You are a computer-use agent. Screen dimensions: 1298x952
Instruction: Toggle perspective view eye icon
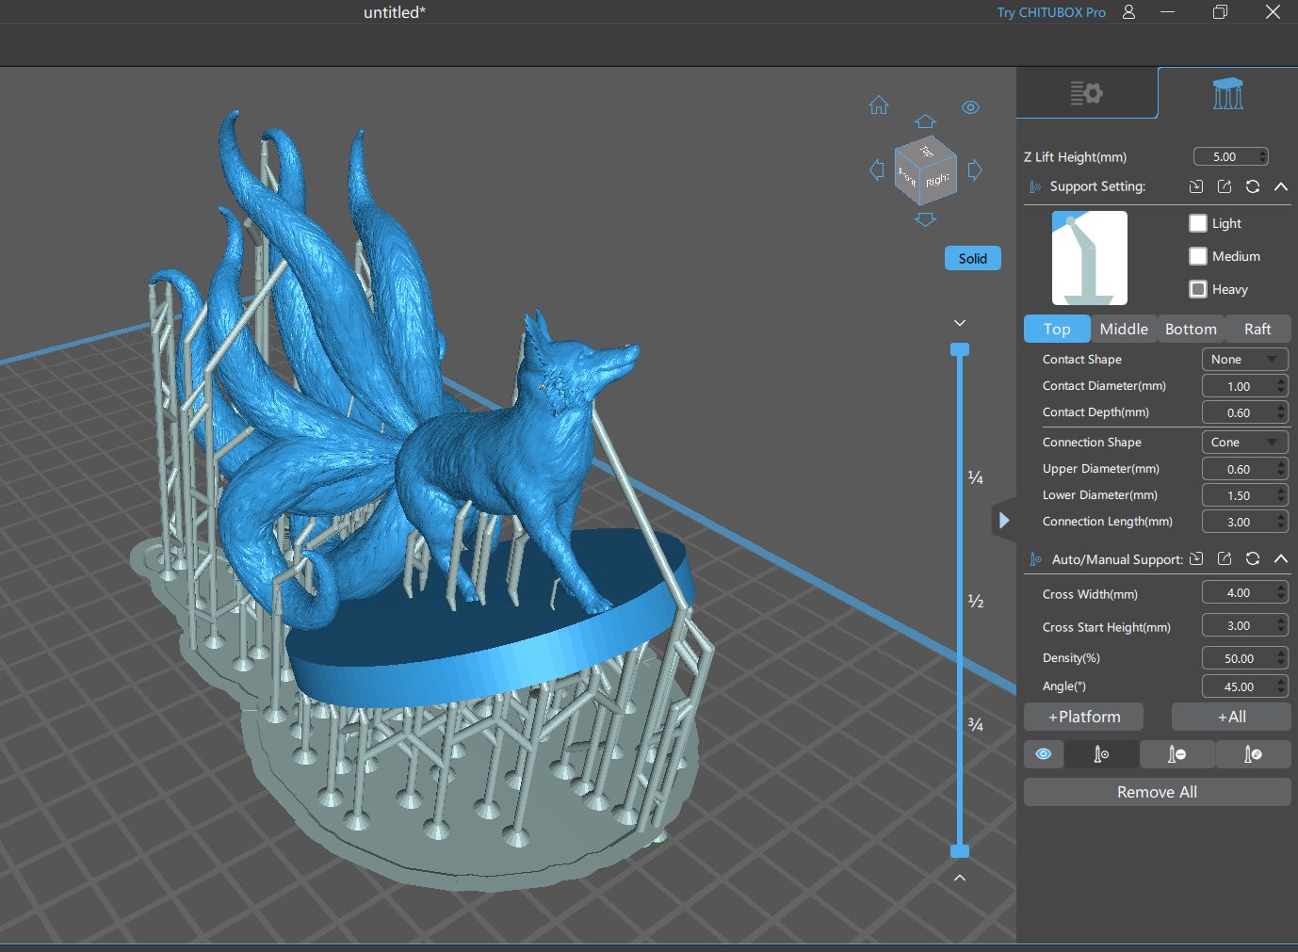coord(970,107)
